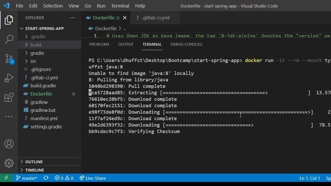Open gradlew.bat file in explorer

(x=50, y=110)
